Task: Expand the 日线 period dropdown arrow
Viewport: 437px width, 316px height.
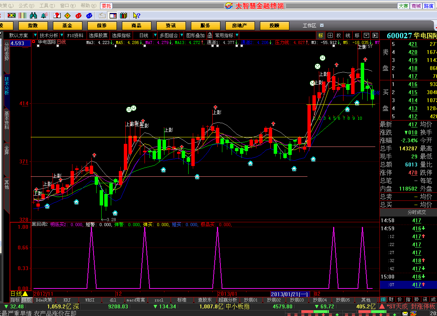Action: 155,35
